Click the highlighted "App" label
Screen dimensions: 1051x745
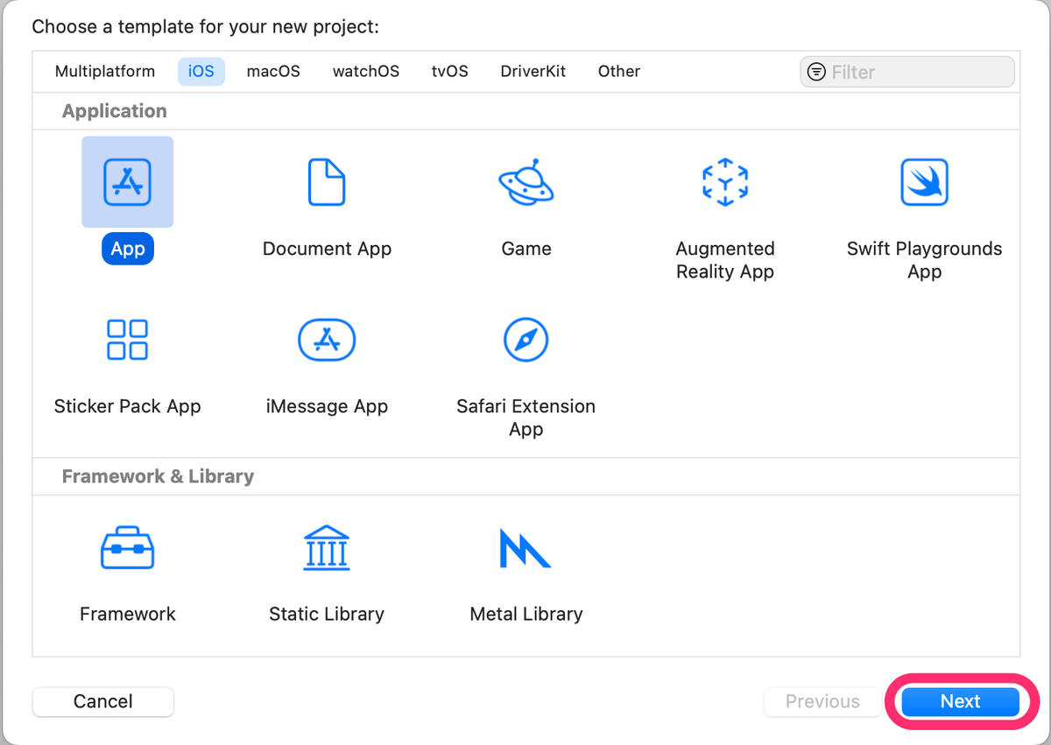[128, 249]
